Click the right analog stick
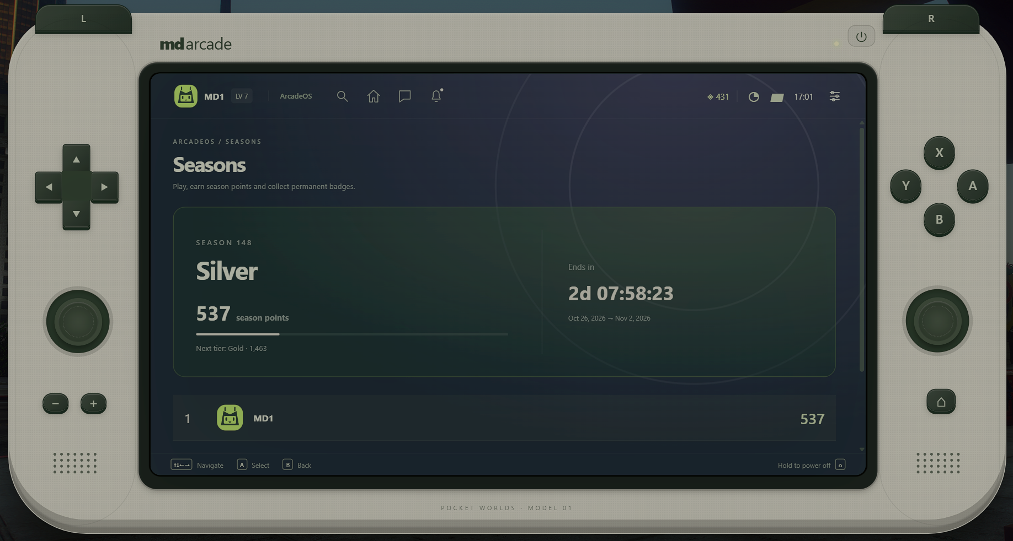The height and width of the screenshot is (541, 1013). (937, 321)
